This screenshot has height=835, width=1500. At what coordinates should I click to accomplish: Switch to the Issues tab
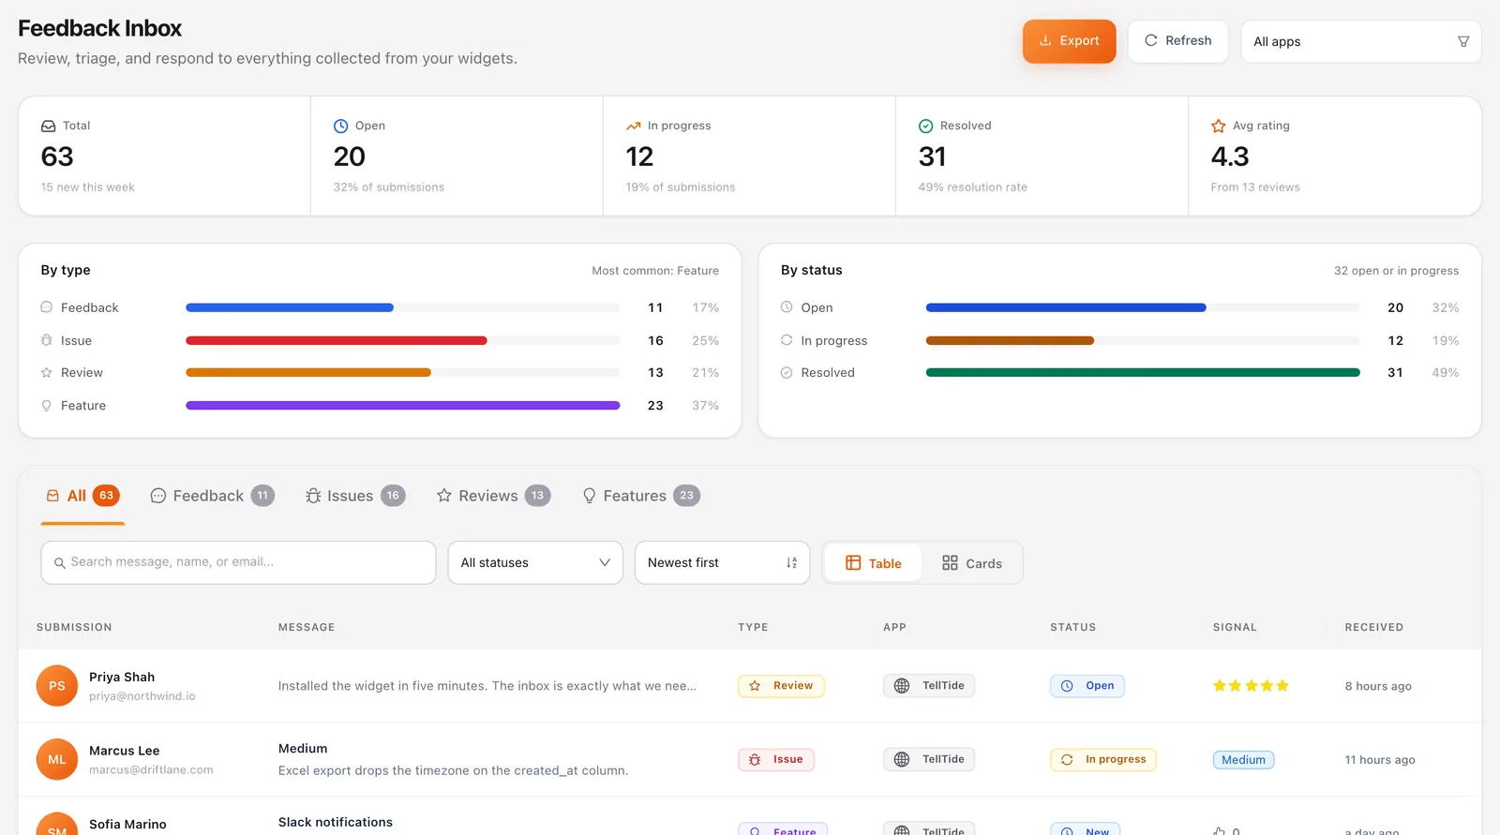355,496
